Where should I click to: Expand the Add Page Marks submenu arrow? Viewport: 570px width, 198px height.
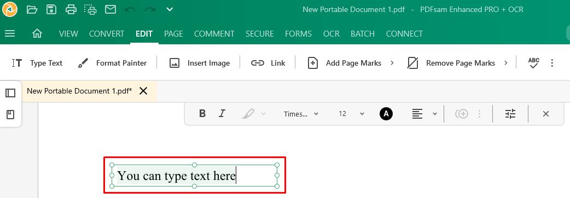[x=392, y=63]
